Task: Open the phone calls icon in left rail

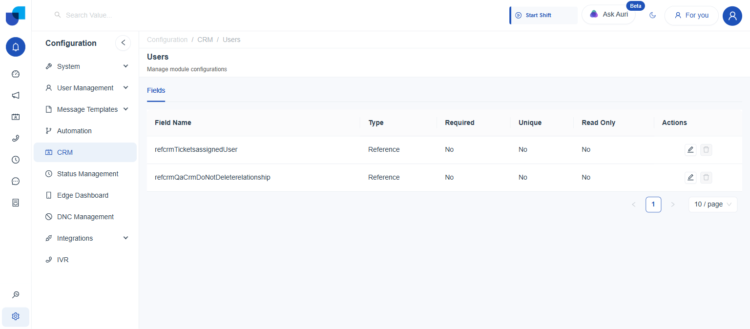Action: tap(16, 139)
